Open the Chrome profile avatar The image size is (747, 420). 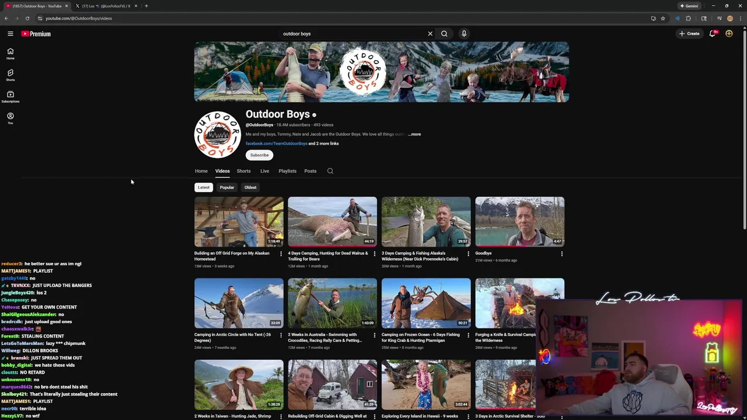729,18
